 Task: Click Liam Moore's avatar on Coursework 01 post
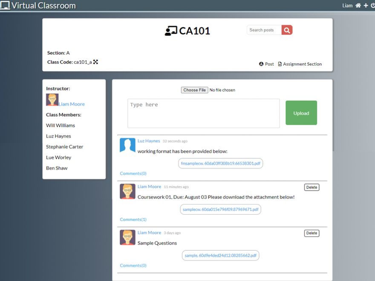point(127,192)
